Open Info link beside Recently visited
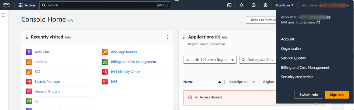The image size is (354, 110). pos(68,37)
